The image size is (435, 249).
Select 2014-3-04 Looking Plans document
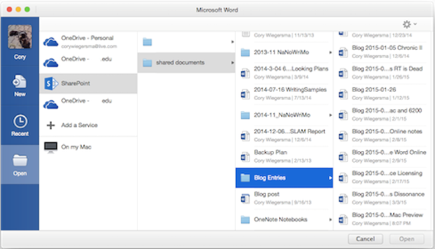[x=284, y=73]
